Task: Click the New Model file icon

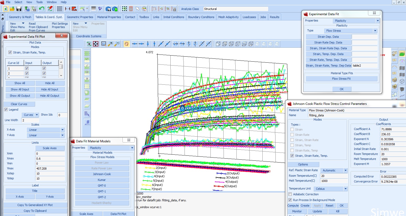Action: (x=5, y=9)
